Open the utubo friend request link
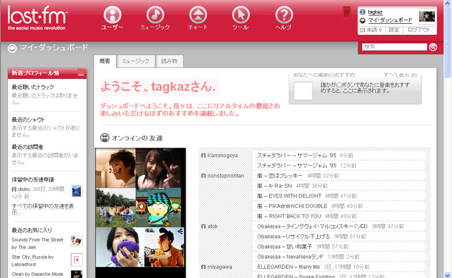Screen dimensions: 452x278 click(x=24, y=189)
